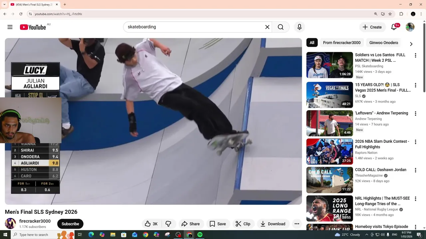This screenshot has height=239, width=426.
Task: Click ThrasherMagazine channel name
Action: coord(369,176)
